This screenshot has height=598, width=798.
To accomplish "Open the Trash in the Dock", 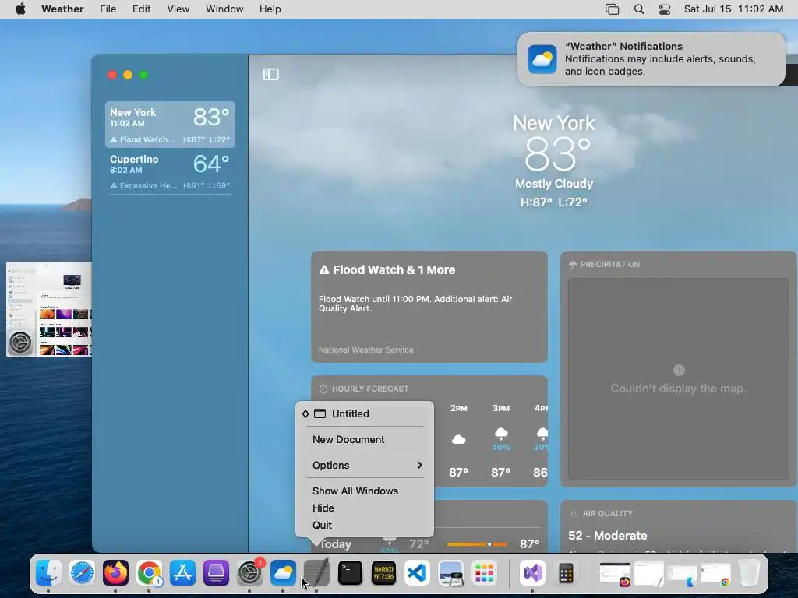I will (749, 573).
